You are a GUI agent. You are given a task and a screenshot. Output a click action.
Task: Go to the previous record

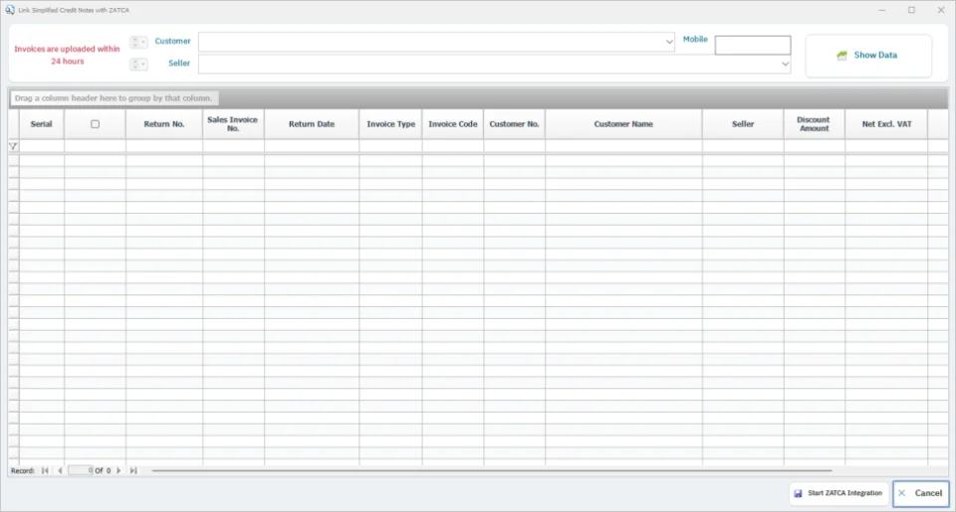60,470
